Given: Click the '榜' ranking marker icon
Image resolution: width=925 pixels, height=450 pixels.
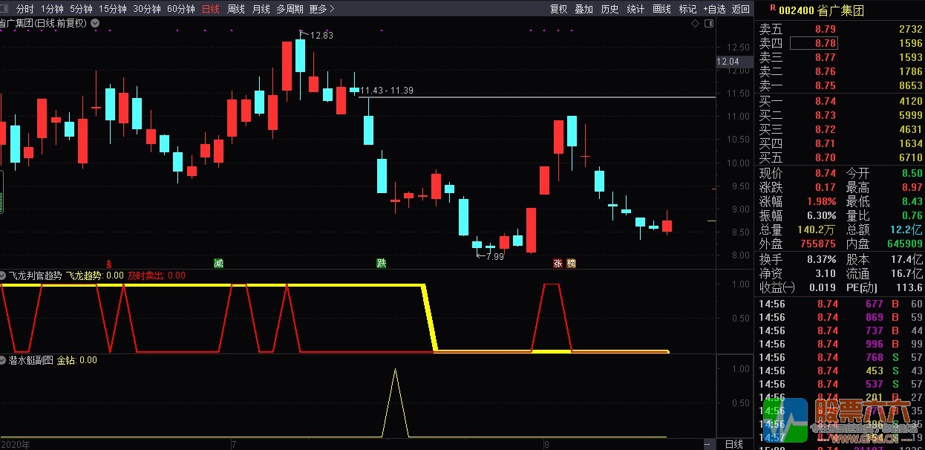Looking at the screenshot, I should click(x=571, y=263).
